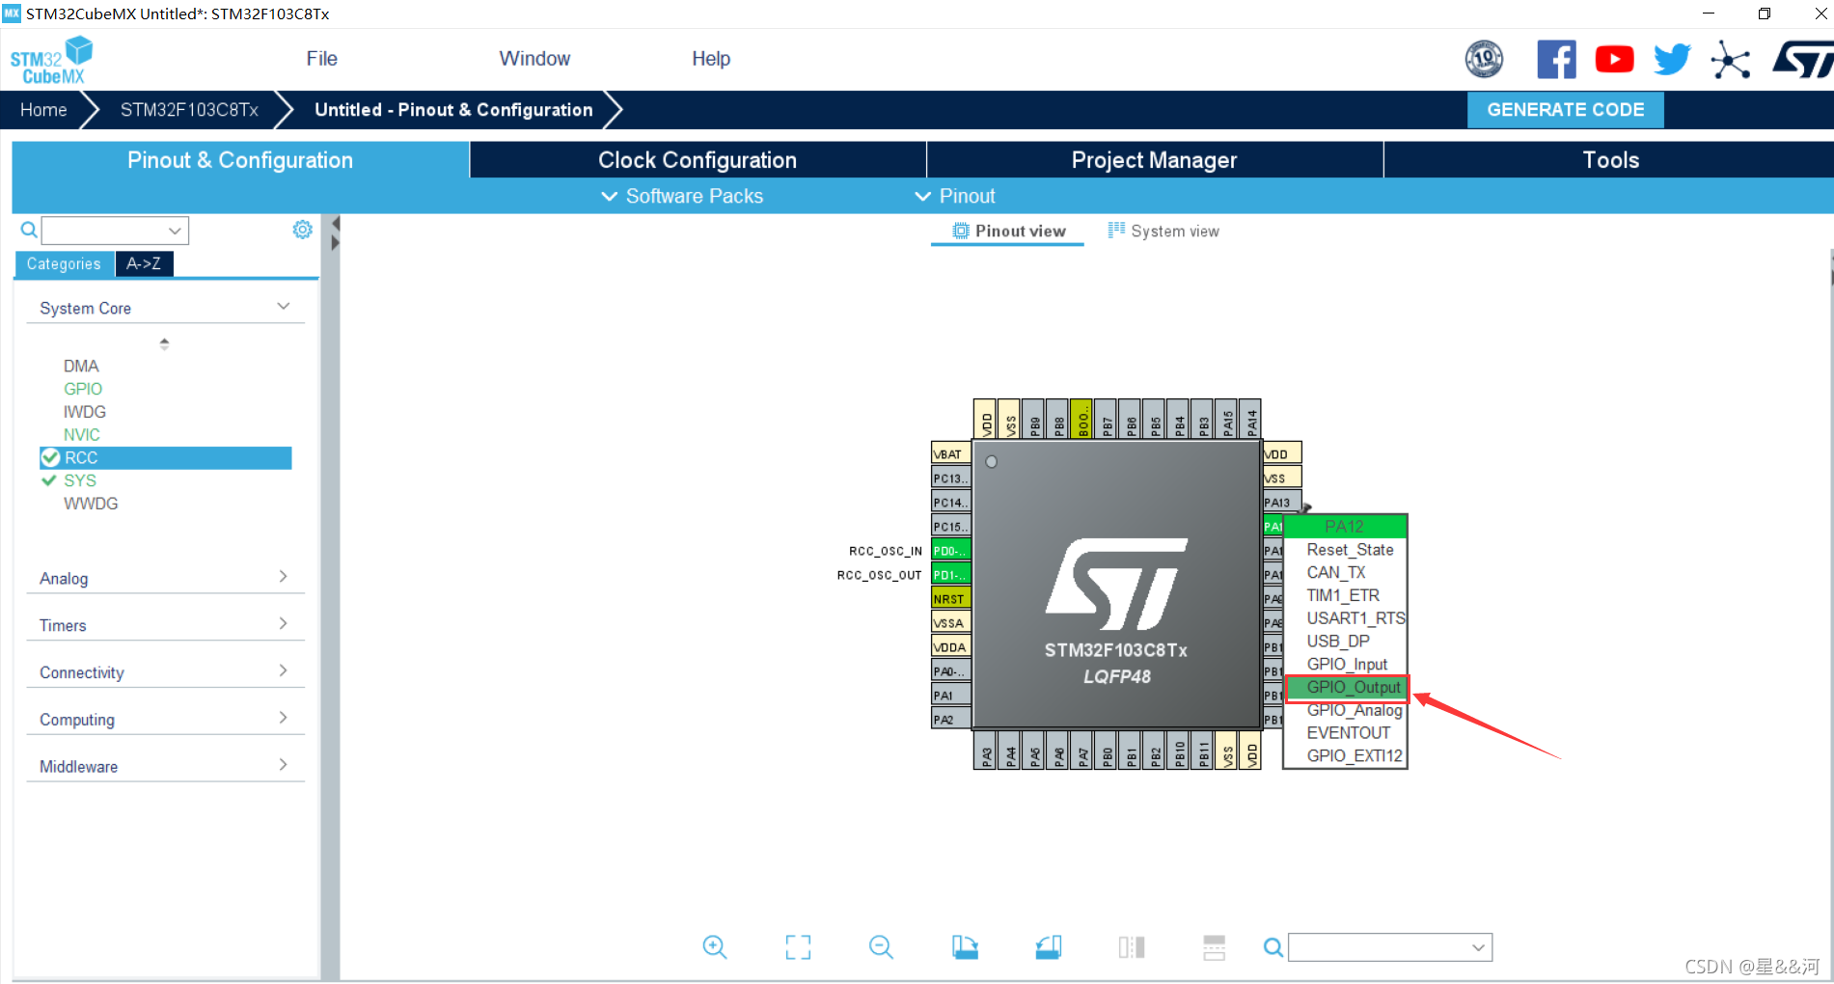The width and height of the screenshot is (1834, 984).
Task: Rotate the chip counterclockwise
Action: pos(1048,946)
